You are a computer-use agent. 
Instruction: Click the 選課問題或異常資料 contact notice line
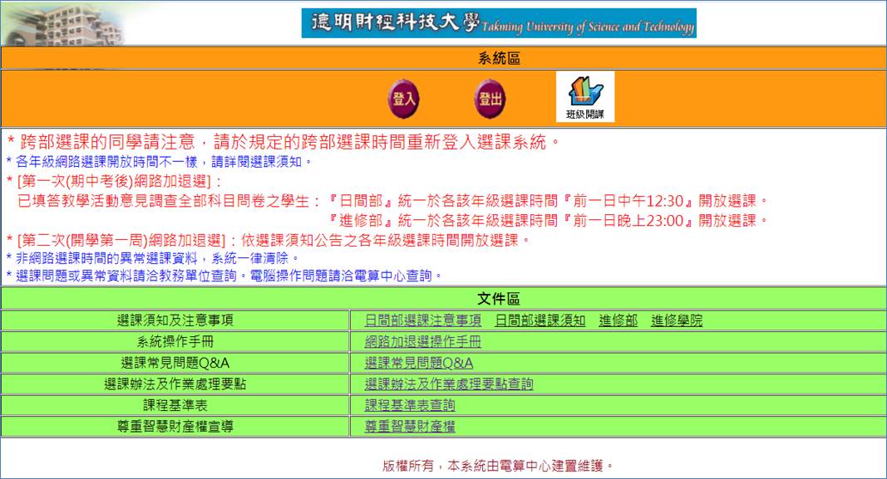(x=224, y=276)
